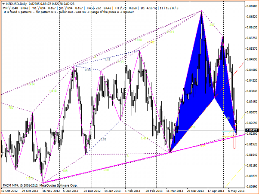
Task: Click the 0.84220 price axis label
Action: pos(252,80)
